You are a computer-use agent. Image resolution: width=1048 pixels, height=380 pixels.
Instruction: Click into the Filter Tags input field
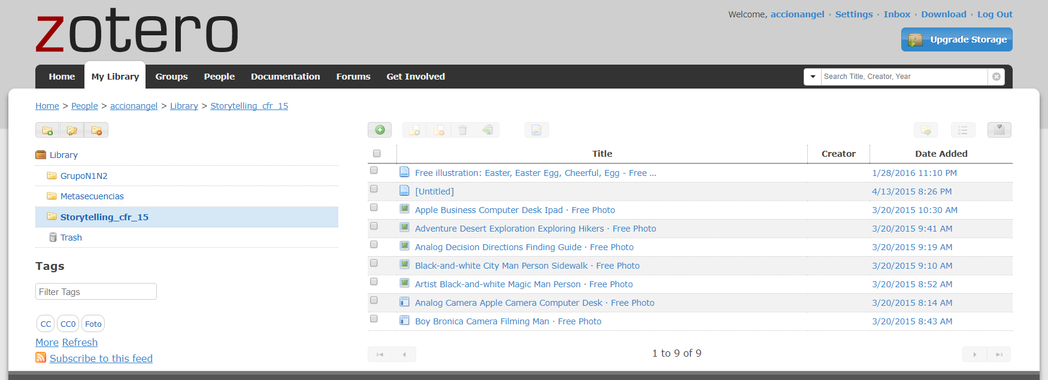click(x=96, y=291)
